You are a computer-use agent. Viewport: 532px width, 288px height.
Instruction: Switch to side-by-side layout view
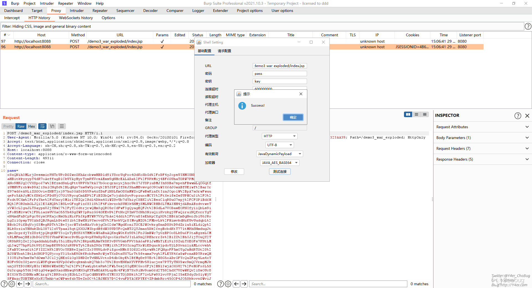(408, 114)
